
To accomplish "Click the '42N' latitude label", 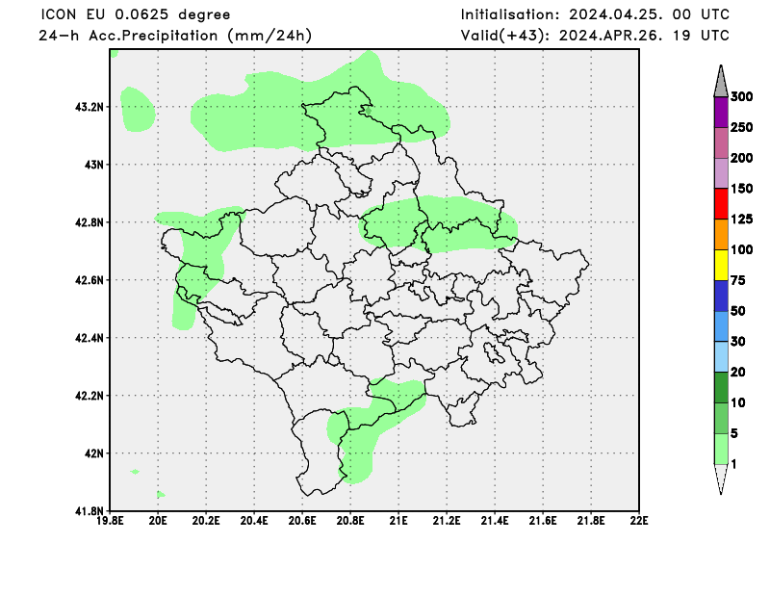I will (93, 453).
